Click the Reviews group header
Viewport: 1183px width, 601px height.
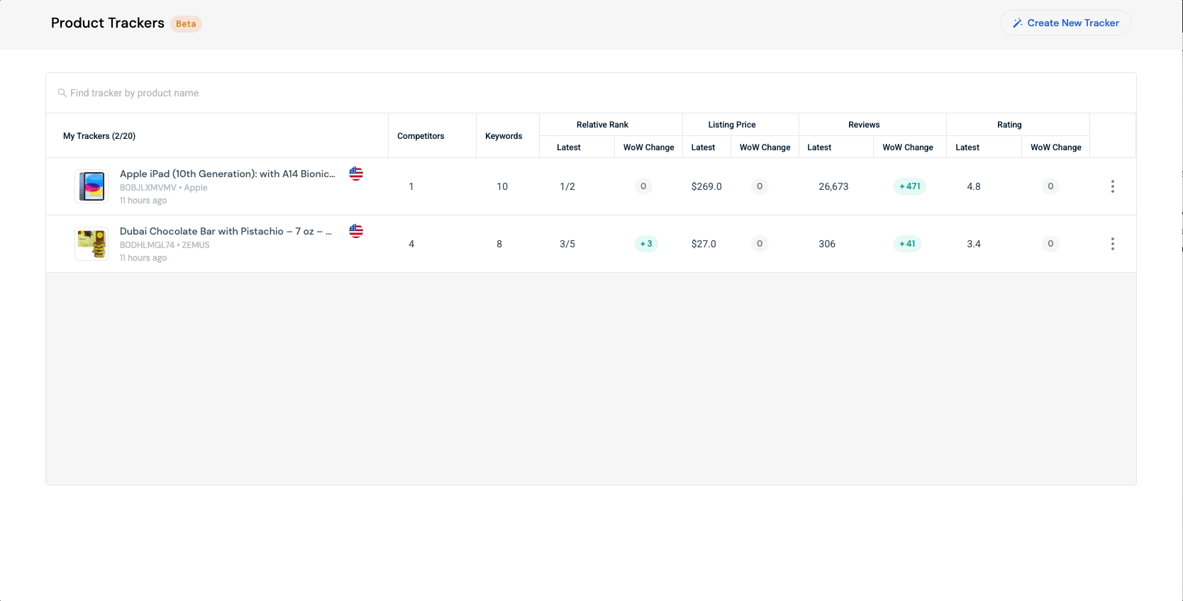(x=864, y=125)
